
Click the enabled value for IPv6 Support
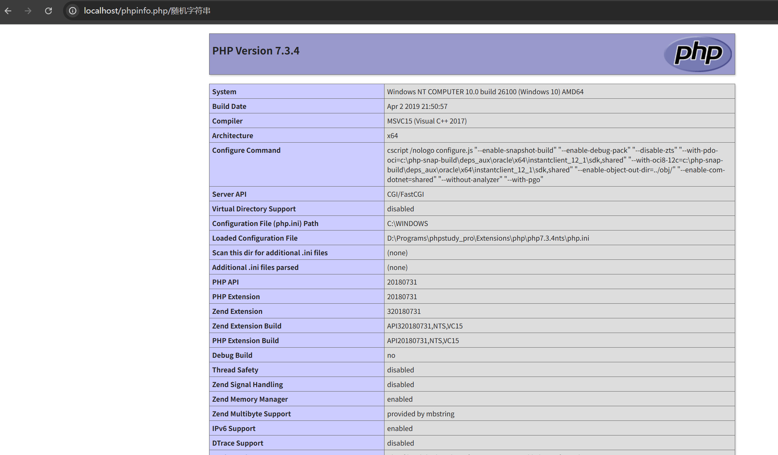pos(400,428)
